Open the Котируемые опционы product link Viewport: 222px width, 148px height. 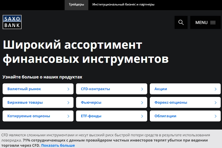tap(38, 116)
